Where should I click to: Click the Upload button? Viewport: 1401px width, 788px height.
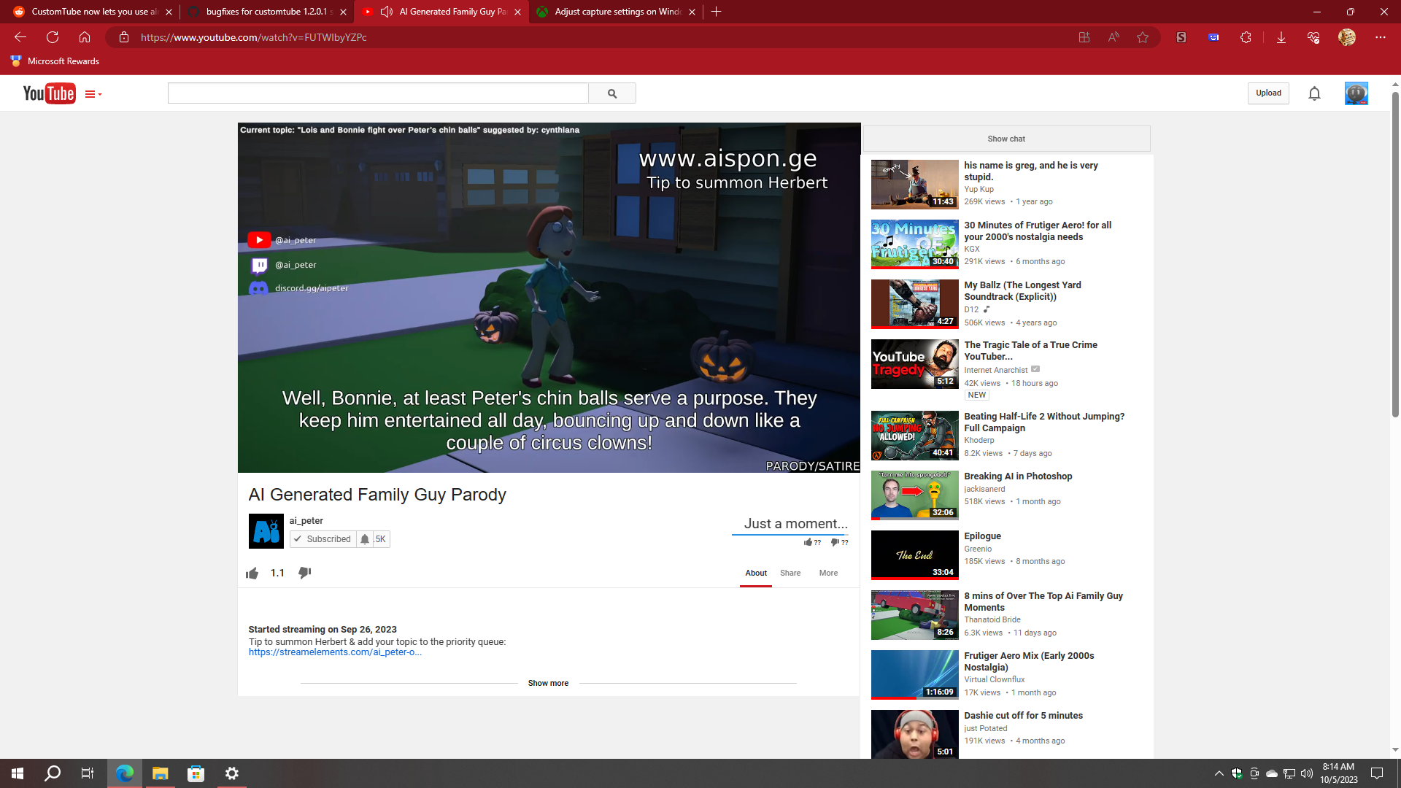point(1268,93)
